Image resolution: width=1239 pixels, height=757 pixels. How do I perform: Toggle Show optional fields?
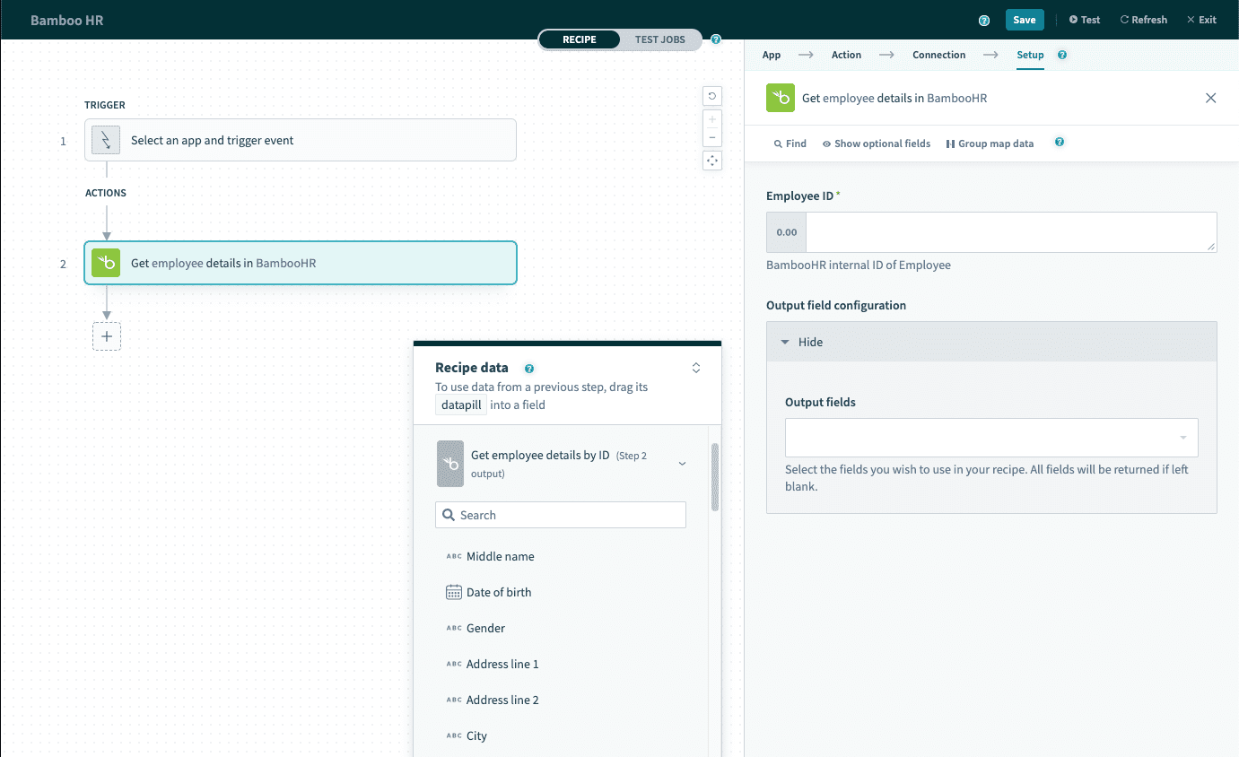(876, 143)
